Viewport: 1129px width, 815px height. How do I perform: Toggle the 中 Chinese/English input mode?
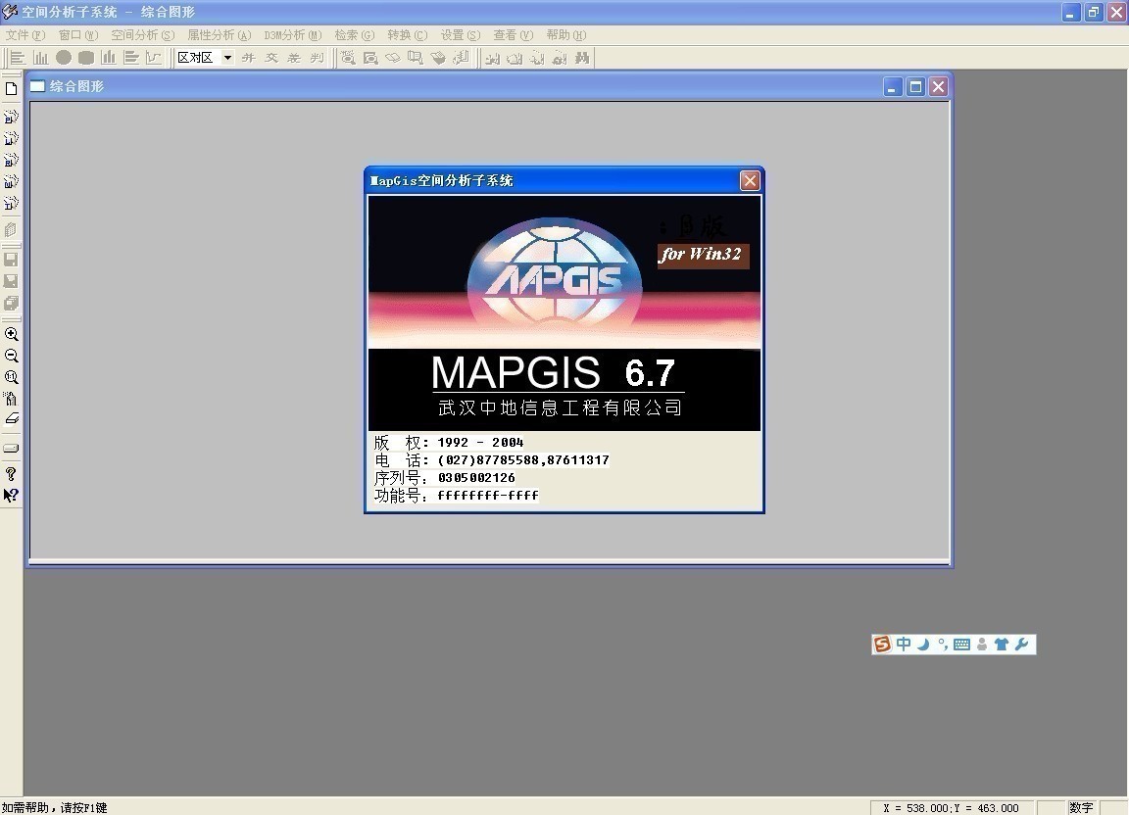point(904,644)
